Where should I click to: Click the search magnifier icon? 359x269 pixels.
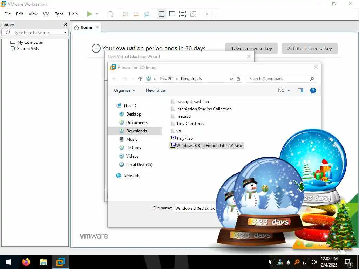coord(312,79)
